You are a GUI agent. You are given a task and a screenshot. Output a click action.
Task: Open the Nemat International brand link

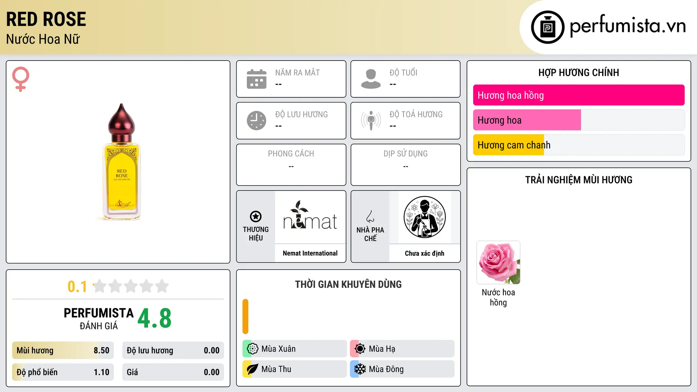click(x=310, y=253)
